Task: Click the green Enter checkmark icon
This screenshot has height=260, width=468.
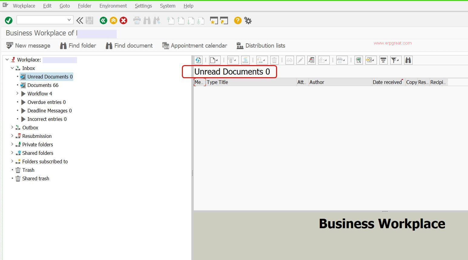Action: tap(8, 20)
